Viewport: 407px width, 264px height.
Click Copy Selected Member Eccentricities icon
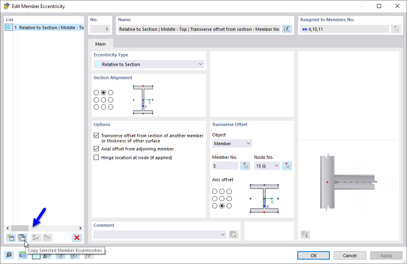22,238
